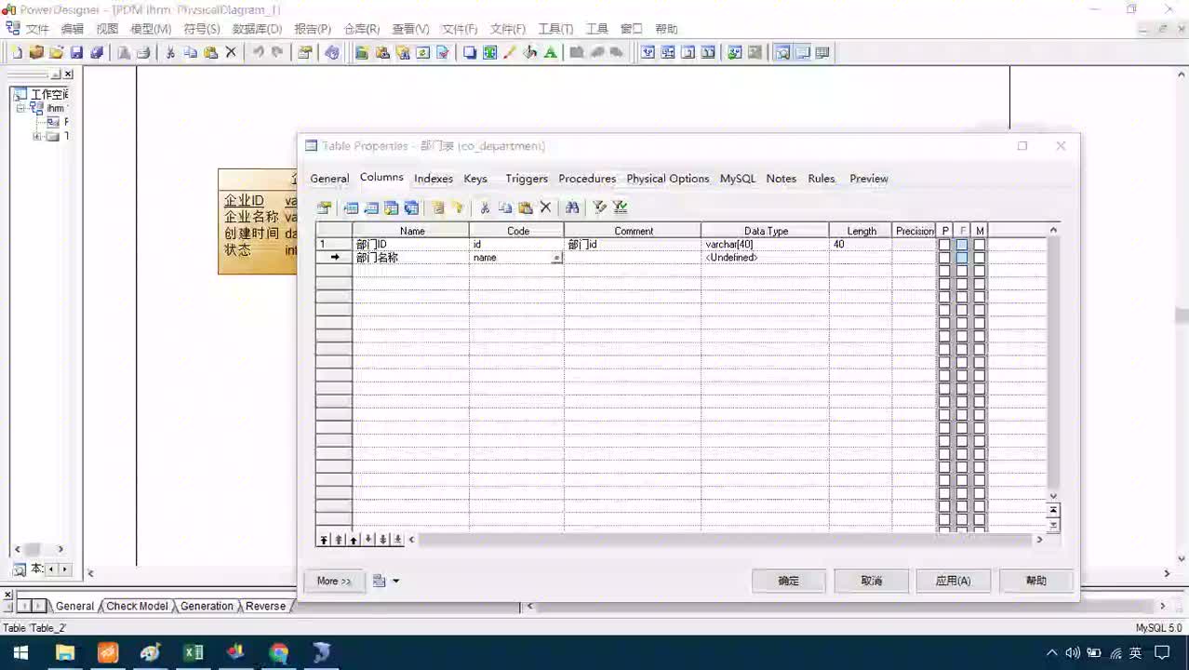Click the Copy icon in dialog columns toolbar

click(x=505, y=208)
